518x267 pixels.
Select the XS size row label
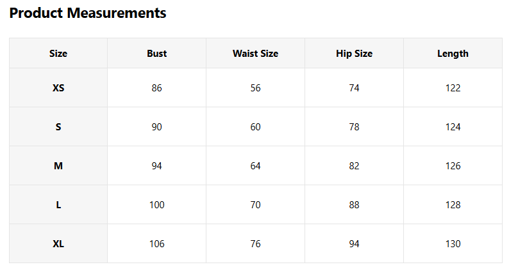click(x=58, y=88)
